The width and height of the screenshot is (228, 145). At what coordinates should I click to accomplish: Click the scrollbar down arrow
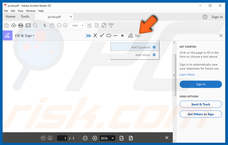click(174, 141)
